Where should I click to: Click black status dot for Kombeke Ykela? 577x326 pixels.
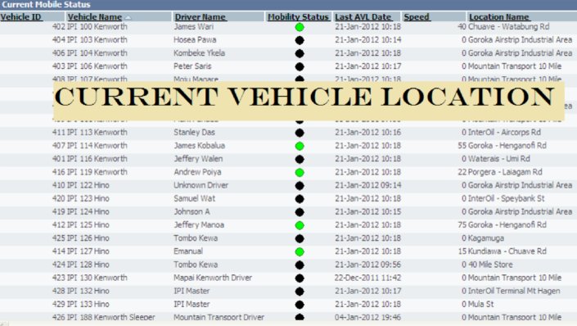coord(300,53)
